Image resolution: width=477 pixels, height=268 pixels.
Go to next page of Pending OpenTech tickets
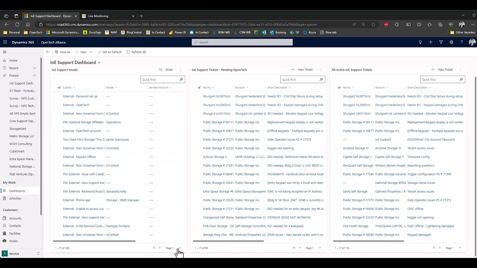point(319,248)
